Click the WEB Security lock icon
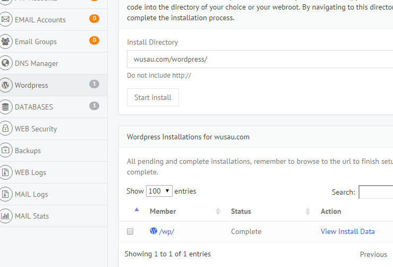The width and height of the screenshot is (393, 267). click(5, 129)
